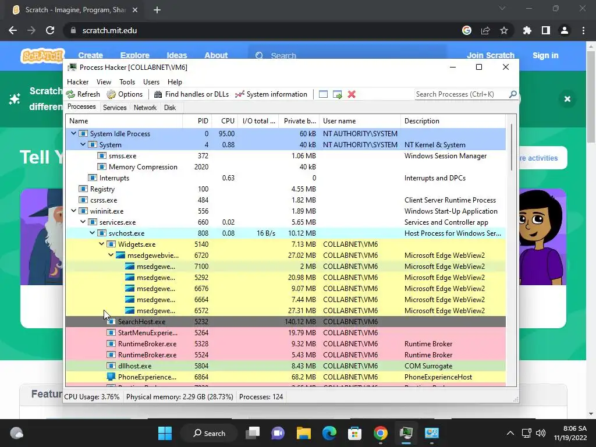This screenshot has height=447, width=596.
Task: Open the View menu
Action: coord(104,82)
